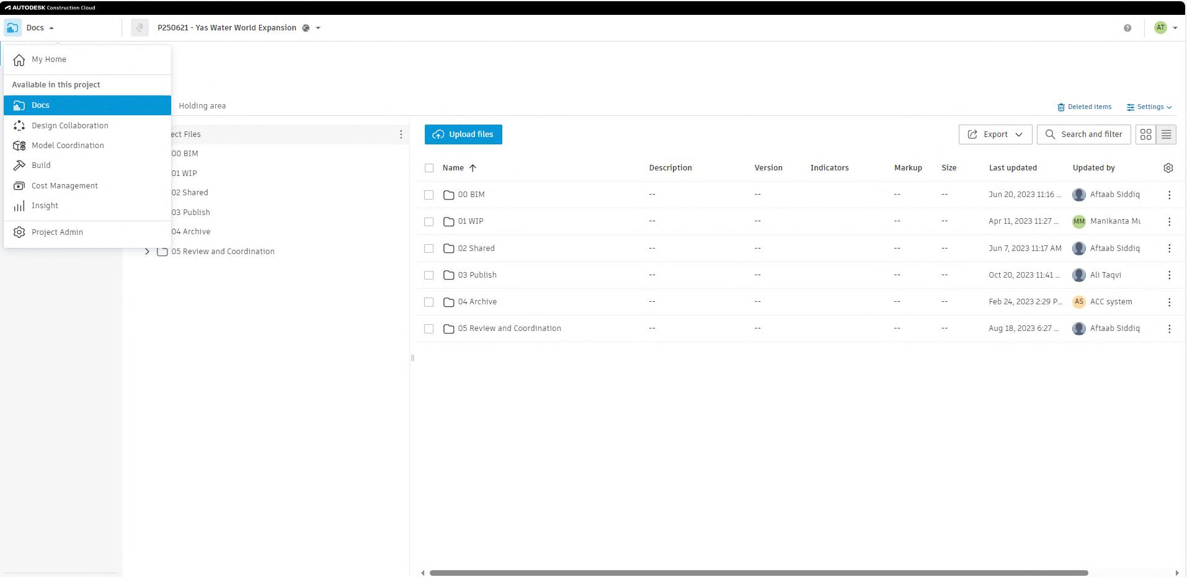The height and width of the screenshot is (577, 1187).
Task: Click the Autodesk Construction Cloud logo
Action: pos(50,7)
